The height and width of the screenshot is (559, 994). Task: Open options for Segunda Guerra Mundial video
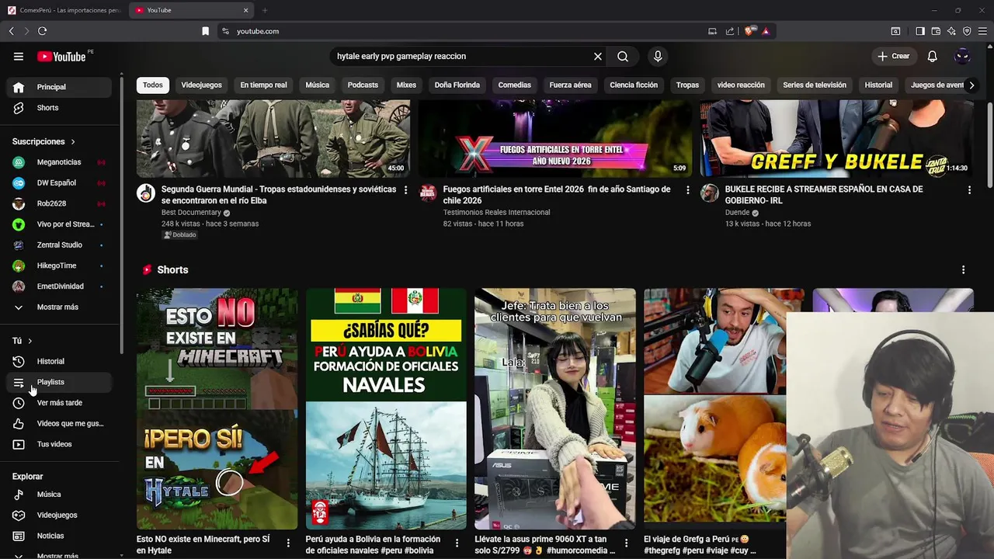click(405, 190)
